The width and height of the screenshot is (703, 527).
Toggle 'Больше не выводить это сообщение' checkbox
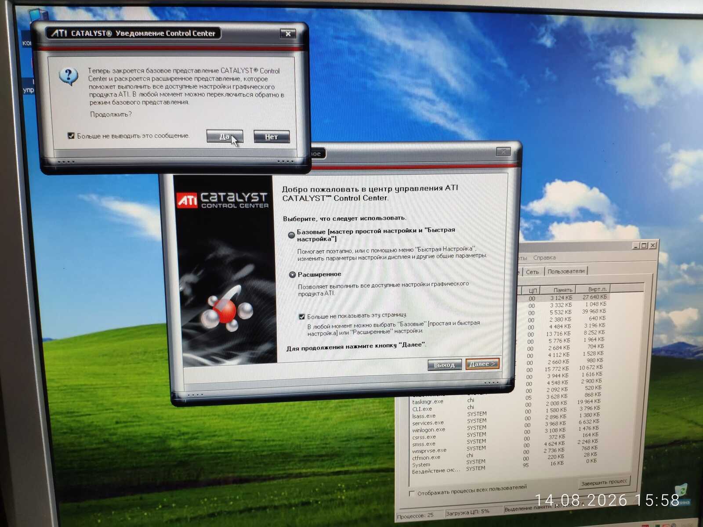[71, 136]
